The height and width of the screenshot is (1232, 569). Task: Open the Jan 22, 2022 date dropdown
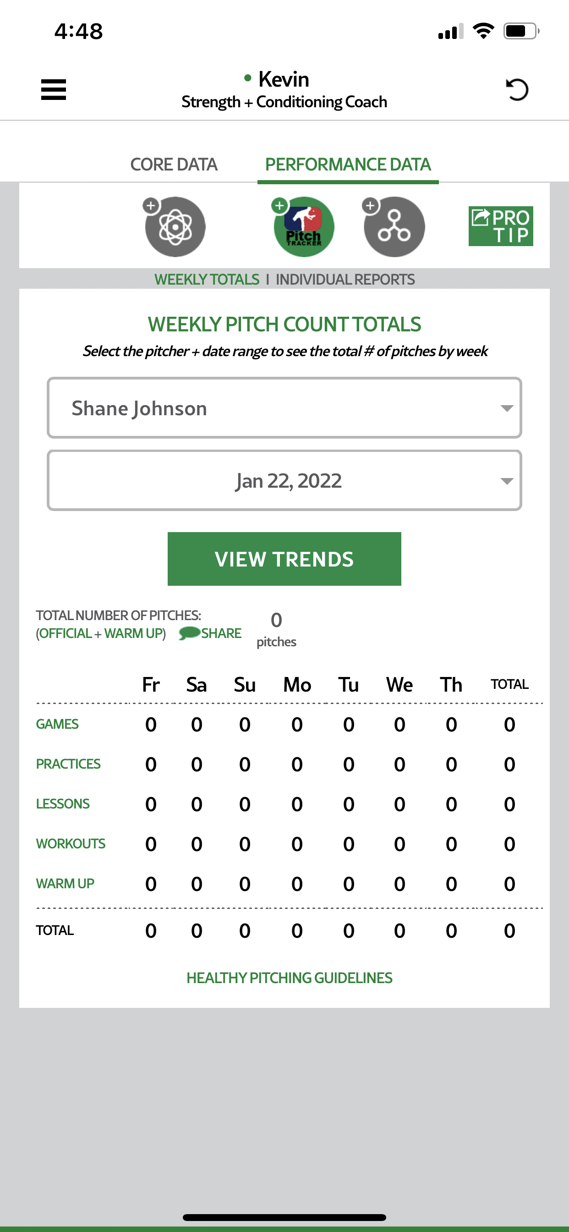[284, 481]
